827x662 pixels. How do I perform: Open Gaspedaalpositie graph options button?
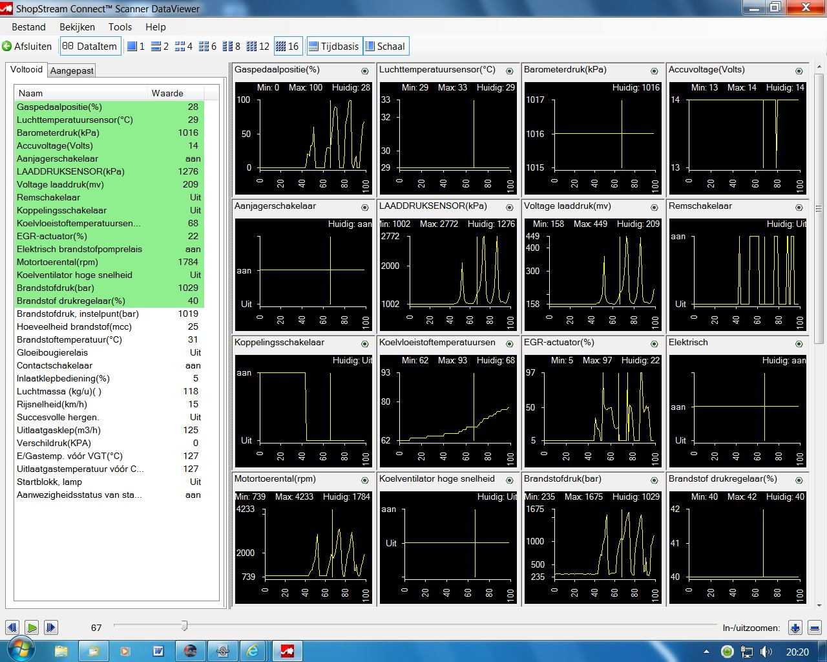point(365,71)
